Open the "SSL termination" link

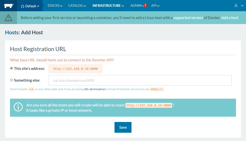(94, 89)
